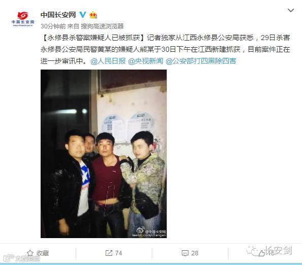Screen dimensions: 302x265
Task: Enlarge the attached post photo
Action: tap(104, 154)
